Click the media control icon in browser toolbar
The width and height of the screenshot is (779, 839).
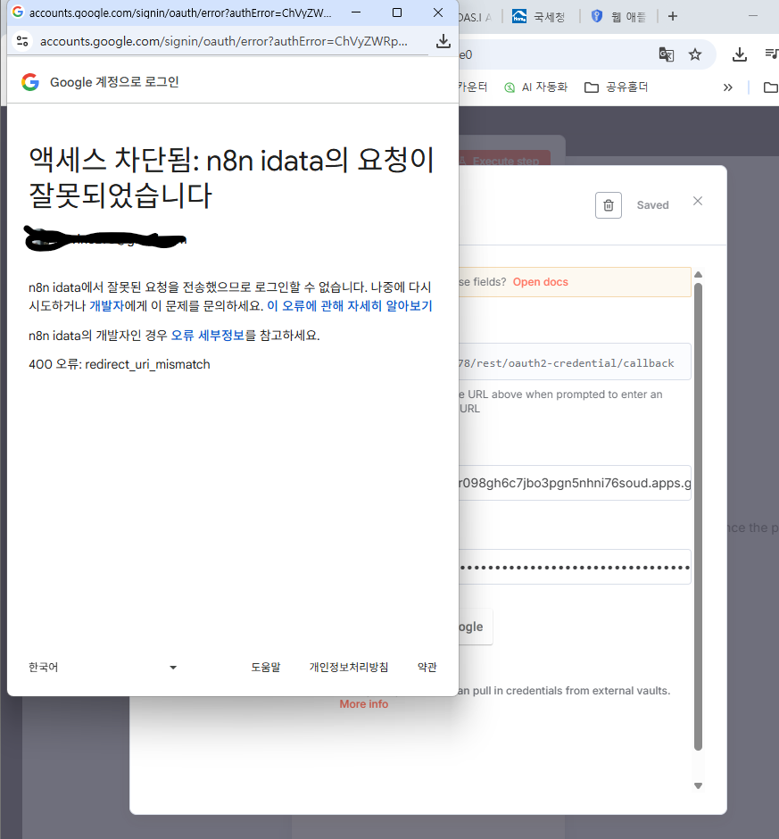click(772, 54)
